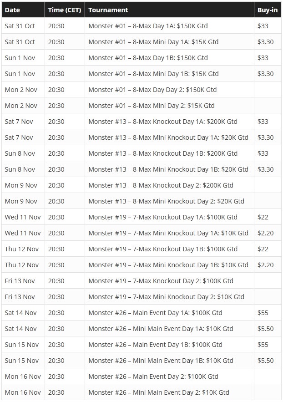
Task: Click Monster #01 8-Max Day Day 2 entry
Action: point(152,90)
